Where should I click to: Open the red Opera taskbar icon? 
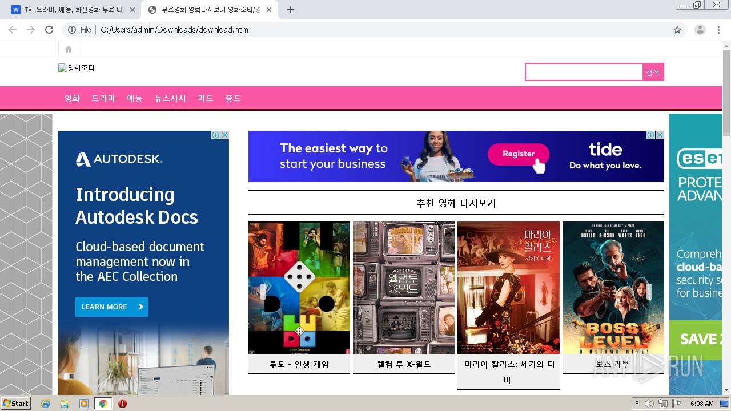tap(122, 404)
